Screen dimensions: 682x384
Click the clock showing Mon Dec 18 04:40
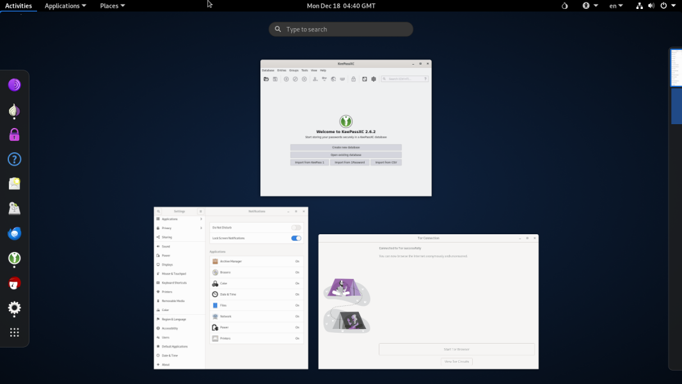point(341,6)
